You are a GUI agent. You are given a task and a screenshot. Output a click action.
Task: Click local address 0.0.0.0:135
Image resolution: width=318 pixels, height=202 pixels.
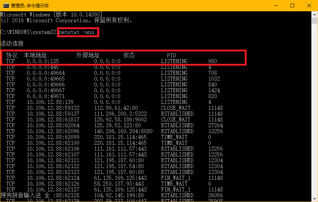click(x=43, y=61)
